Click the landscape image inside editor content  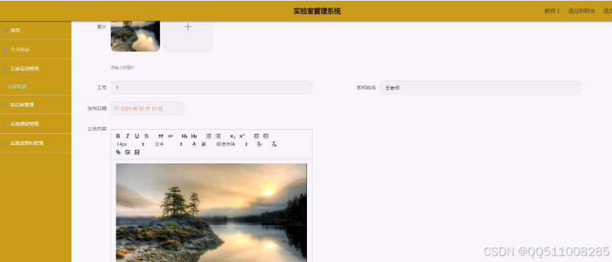click(211, 212)
